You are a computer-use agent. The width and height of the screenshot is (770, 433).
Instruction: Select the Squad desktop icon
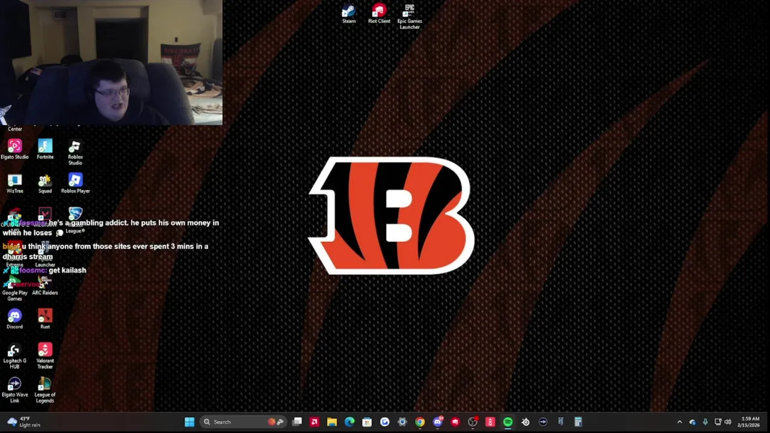45,184
